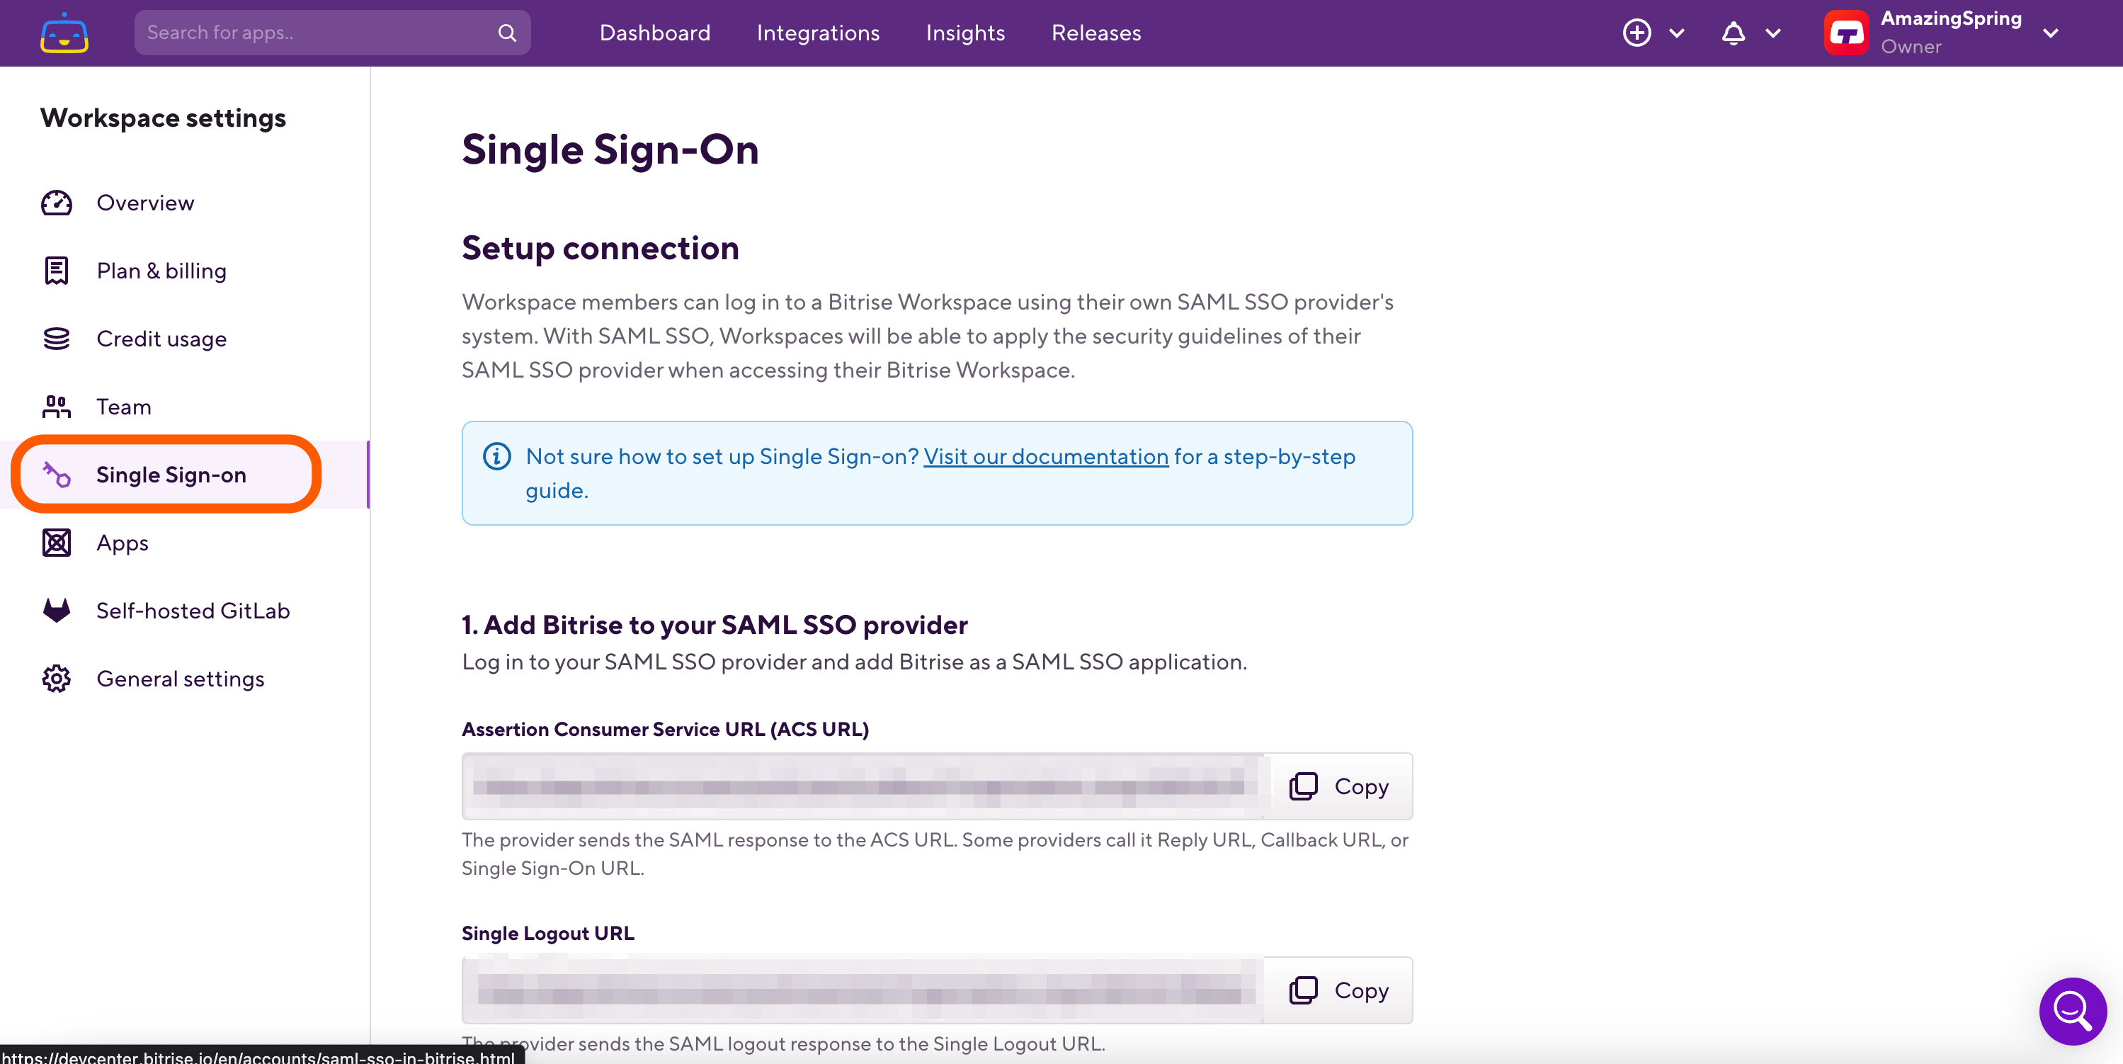Select the Team settings icon
The width and height of the screenshot is (2123, 1064).
[55, 407]
